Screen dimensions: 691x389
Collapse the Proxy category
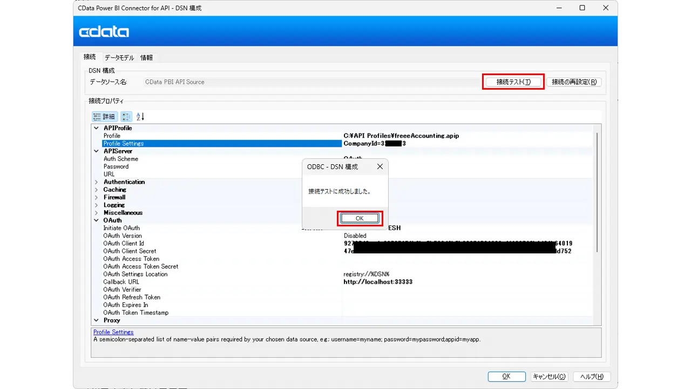tap(96, 320)
